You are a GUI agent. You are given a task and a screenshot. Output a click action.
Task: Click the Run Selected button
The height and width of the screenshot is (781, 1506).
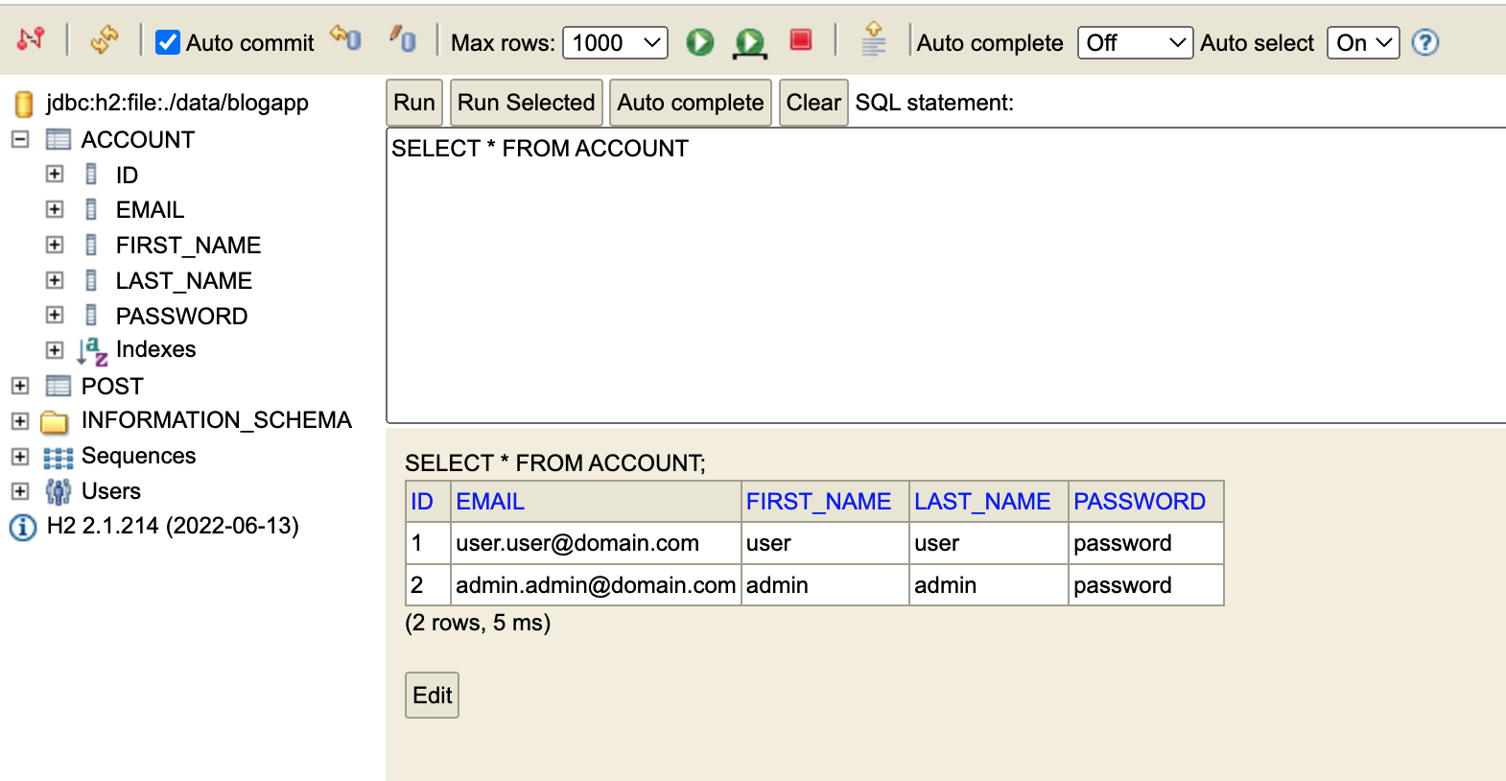point(527,103)
